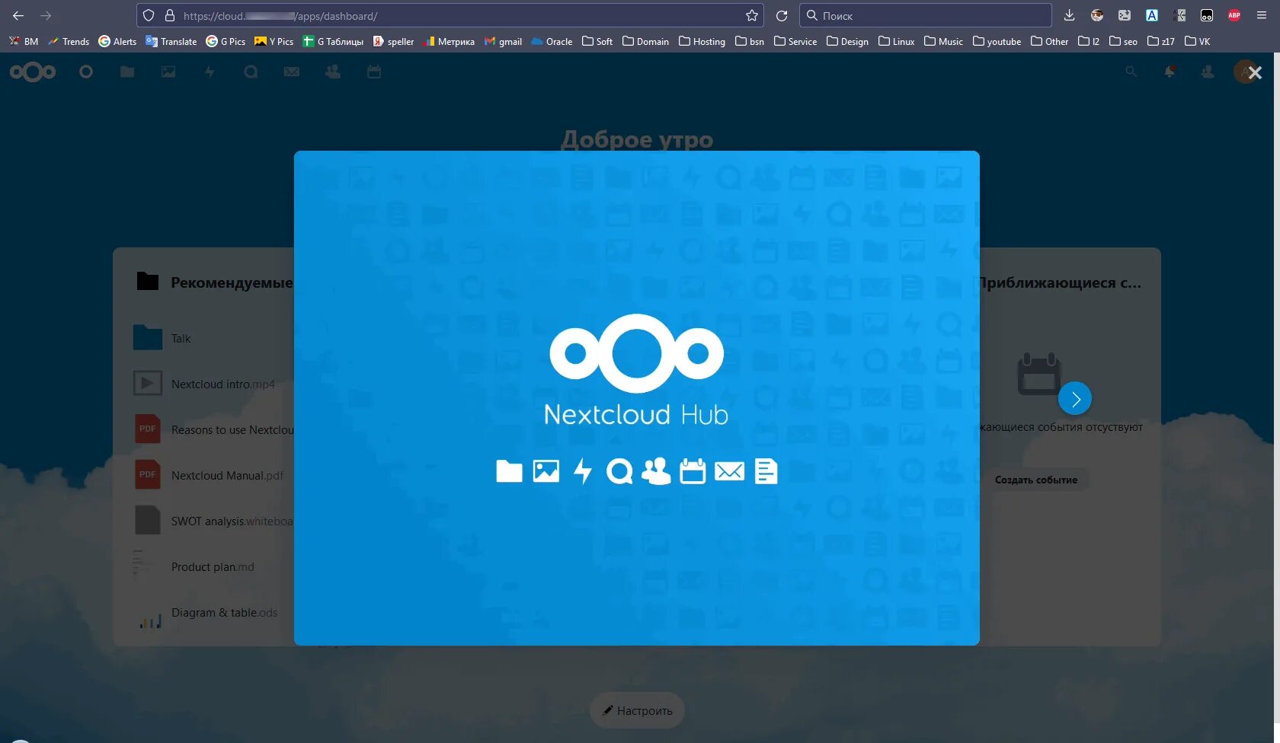This screenshot has height=743, width=1280.
Task: Open the browser hamburger menu
Action: (1264, 15)
